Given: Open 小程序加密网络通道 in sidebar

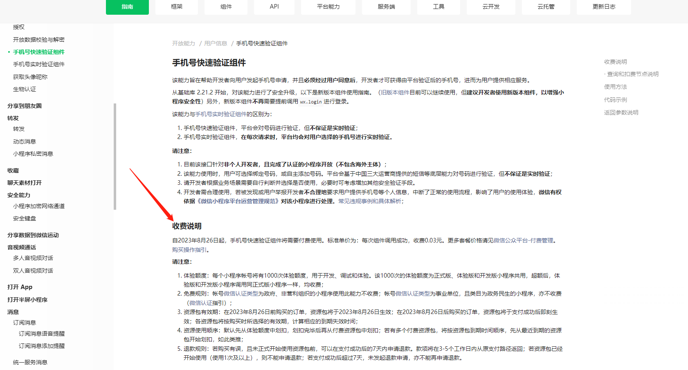Looking at the screenshot, I should (39, 206).
